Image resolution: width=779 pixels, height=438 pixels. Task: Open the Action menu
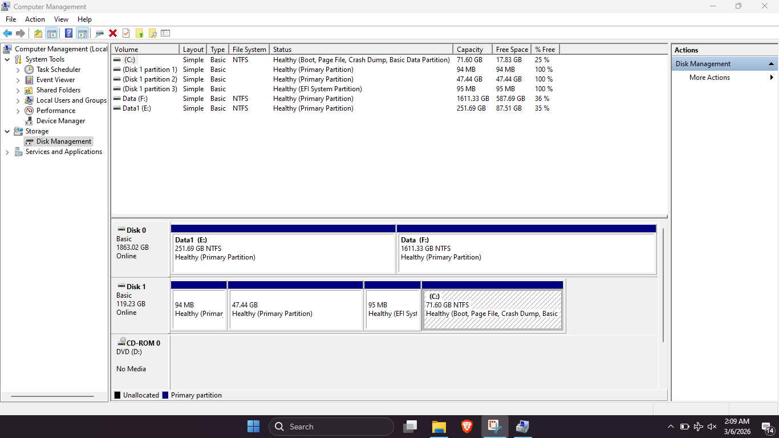pyautogui.click(x=35, y=19)
